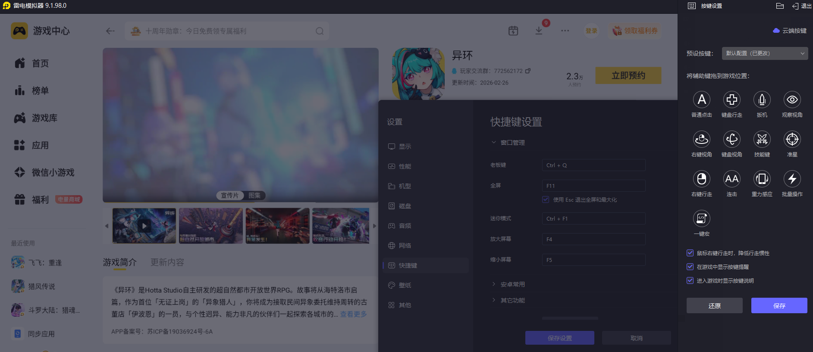Click 取消 in the settings dialog
Viewport: 813px width, 352px height.
(x=637, y=338)
